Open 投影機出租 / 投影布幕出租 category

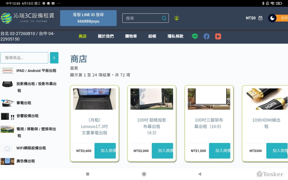tap(36, 87)
